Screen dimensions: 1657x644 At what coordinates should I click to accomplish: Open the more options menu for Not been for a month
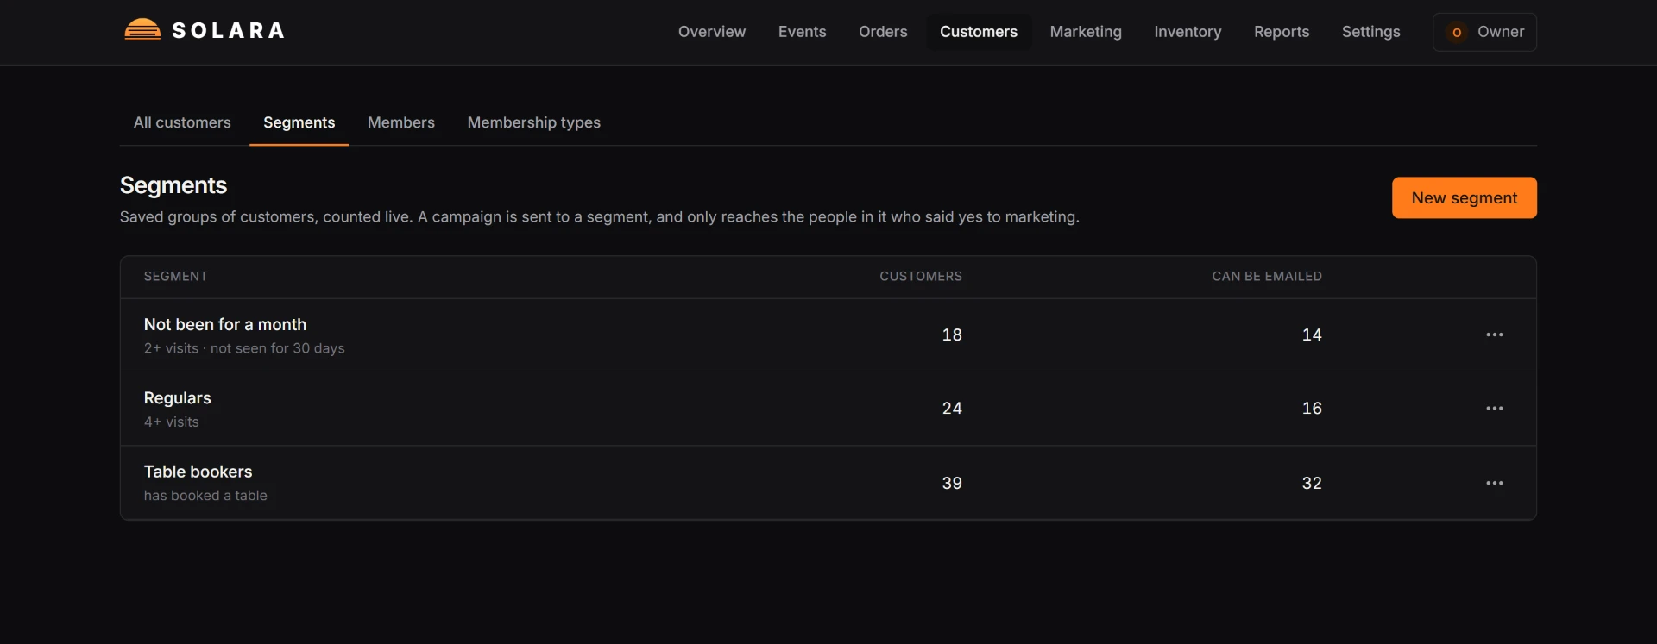tap(1494, 335)
